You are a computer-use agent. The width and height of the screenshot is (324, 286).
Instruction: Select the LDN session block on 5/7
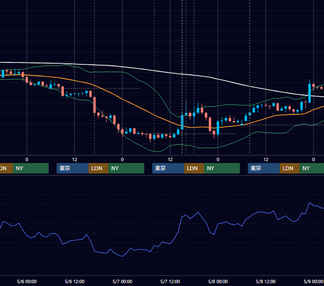pos(194,168)
